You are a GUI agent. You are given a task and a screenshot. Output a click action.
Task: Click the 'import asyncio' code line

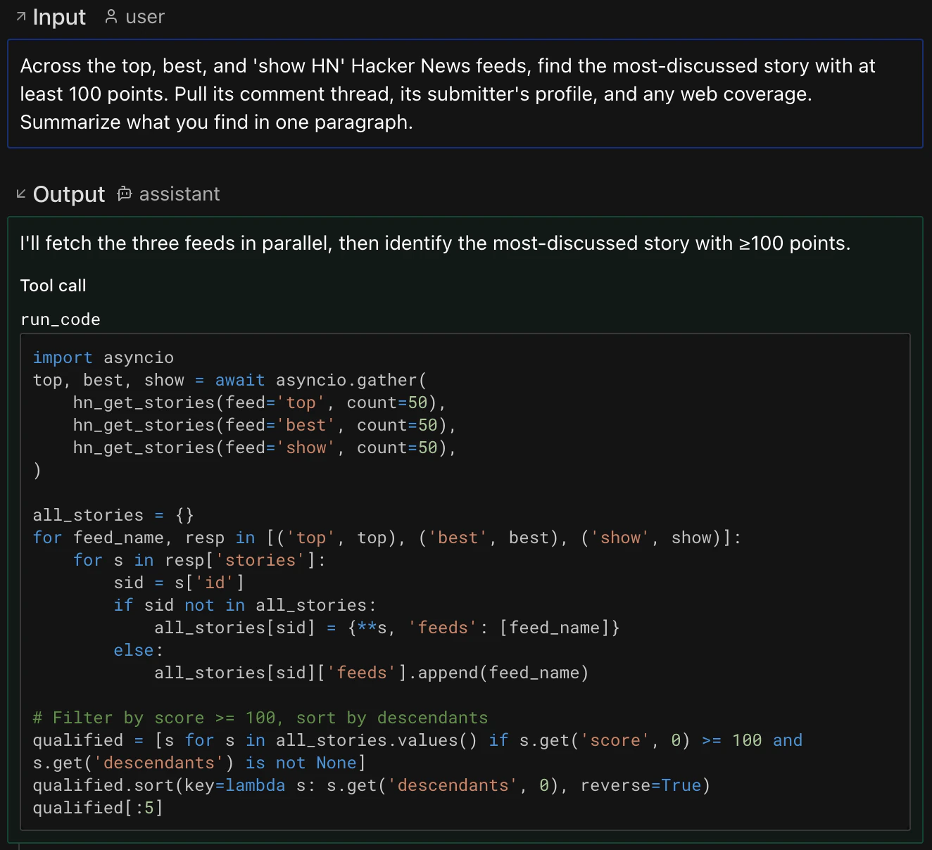coord(103,357)
